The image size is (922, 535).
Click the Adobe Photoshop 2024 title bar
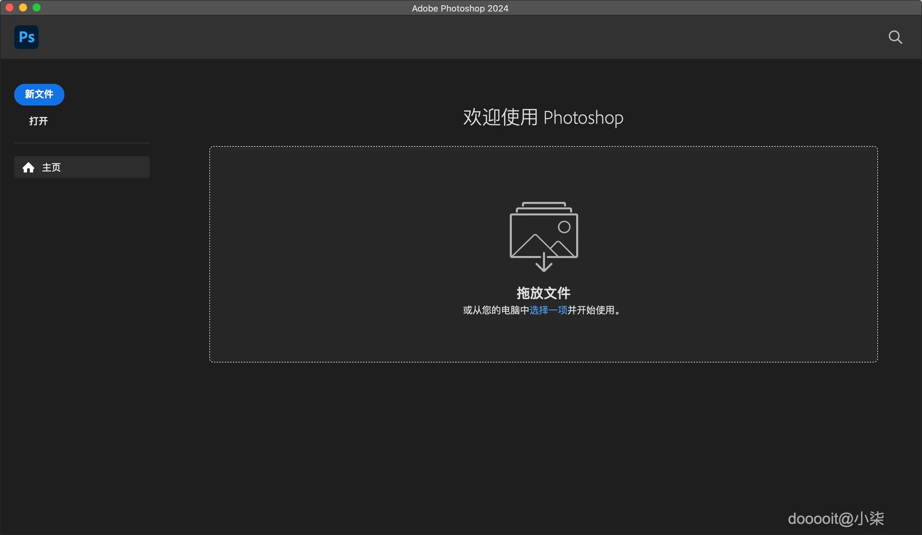point(460,8)
